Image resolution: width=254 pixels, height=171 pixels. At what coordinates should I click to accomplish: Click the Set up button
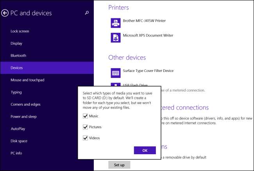[x=119, y=165]
